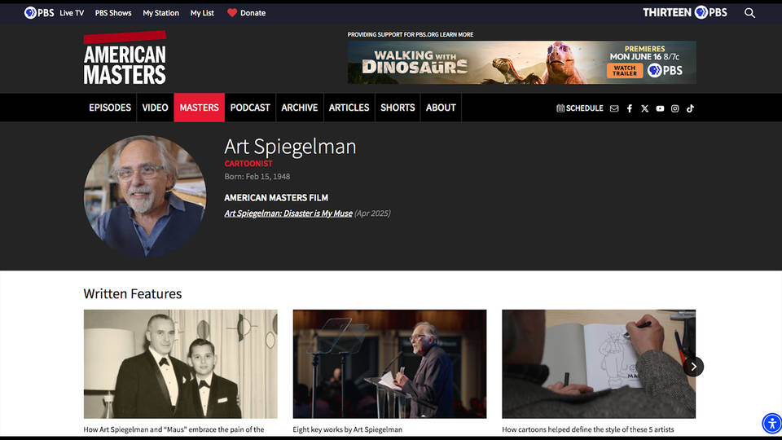Click the Donate heart icon
This screenshot has height=440, width=782.
232,13
